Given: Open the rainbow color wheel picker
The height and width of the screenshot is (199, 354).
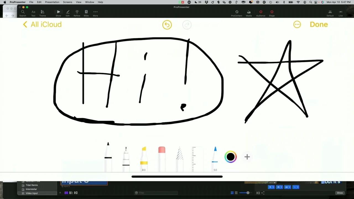Looking at the screenshot, I should [x=231, y=157].
